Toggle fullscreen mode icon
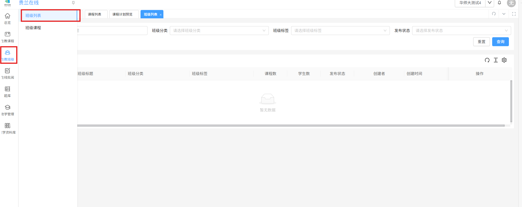Image resolution: width=522 pixels, height=207 pixels. click(x=514, y=14)
